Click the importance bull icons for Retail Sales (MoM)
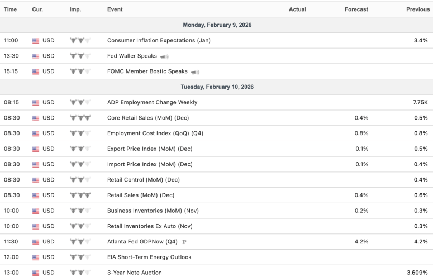 (79, 195)
